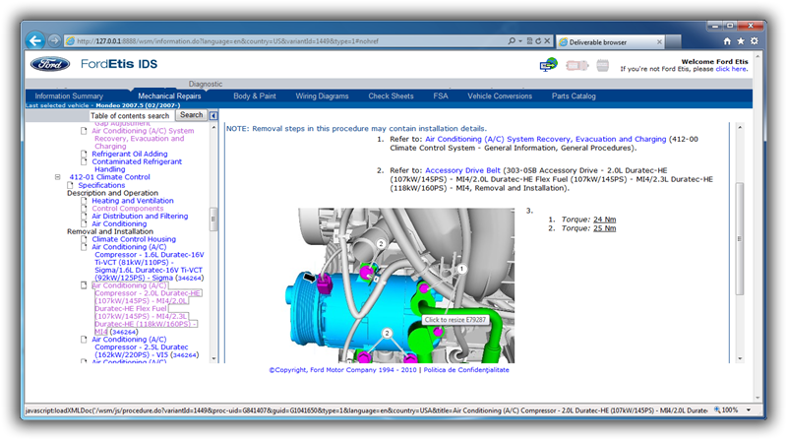Collapse the 412-01 Climate Control tree node
This screenshot has height=440, width=787.
click(58, 177)
